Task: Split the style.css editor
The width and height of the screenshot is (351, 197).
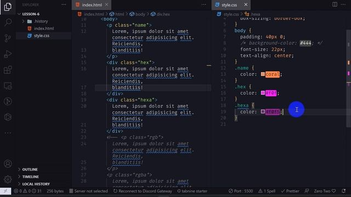Action: click(335, 4)
